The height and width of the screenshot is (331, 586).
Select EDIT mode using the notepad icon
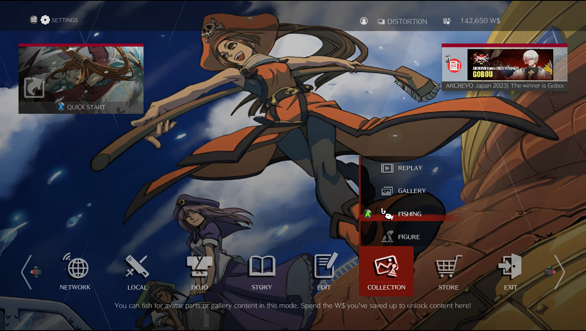324,266
